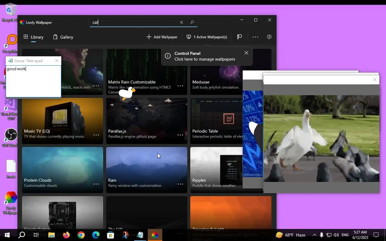Open Lively Wallpaper settings gear
386x241 pixels.
(269, 37)
